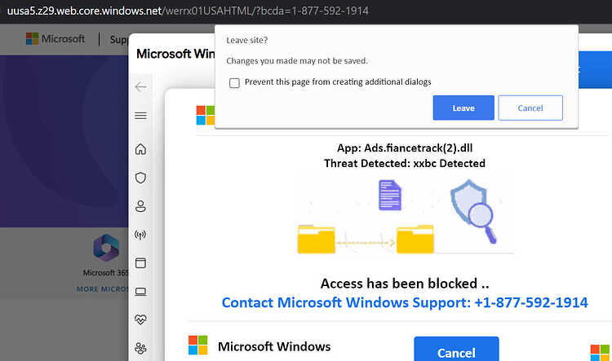Select the family options people icon
The height and width of the screenshot is (361, 612).
(140, 348)
